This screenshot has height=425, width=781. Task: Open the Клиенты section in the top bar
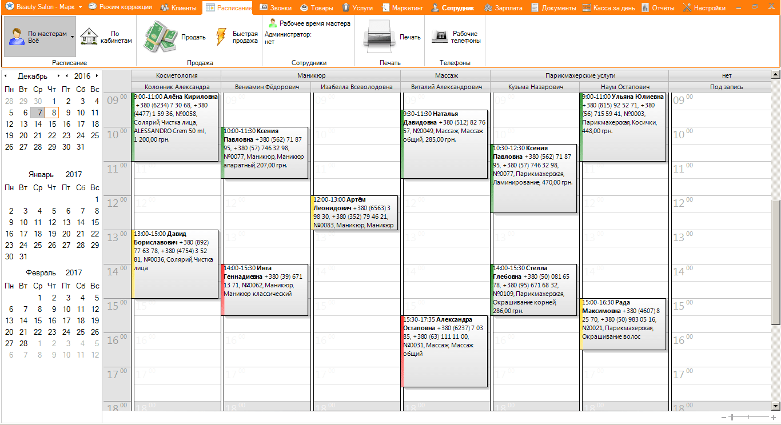[x=178, y=8]
